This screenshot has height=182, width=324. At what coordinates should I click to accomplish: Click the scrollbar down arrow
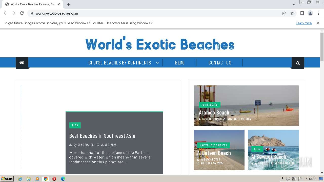(322, 173)
